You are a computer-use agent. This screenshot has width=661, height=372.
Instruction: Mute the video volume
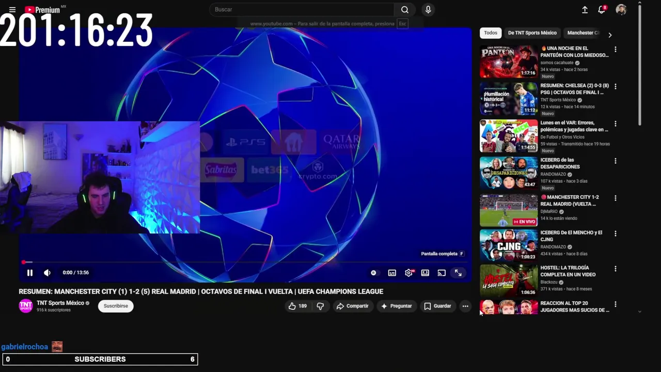click(47, 273)
